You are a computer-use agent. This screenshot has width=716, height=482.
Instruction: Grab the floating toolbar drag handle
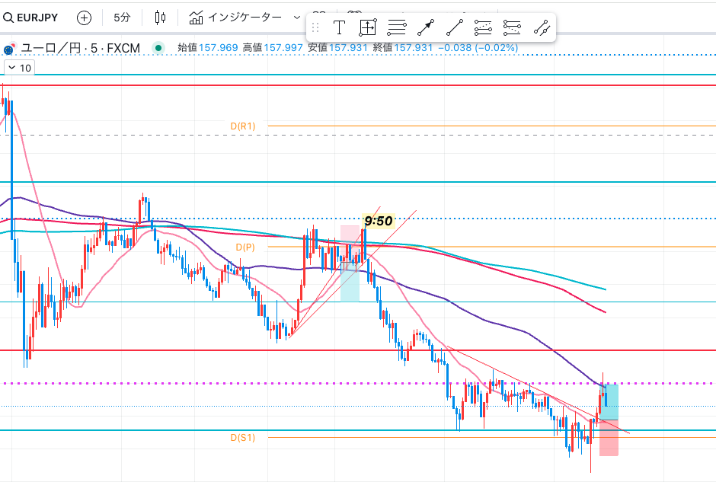pos(315,28)
